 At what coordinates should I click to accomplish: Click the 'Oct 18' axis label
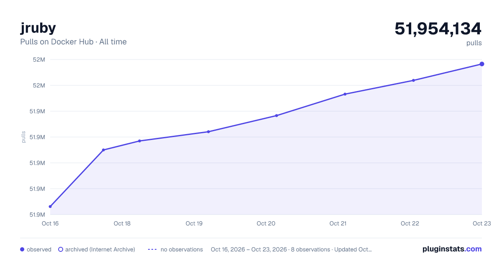point(122,223)
